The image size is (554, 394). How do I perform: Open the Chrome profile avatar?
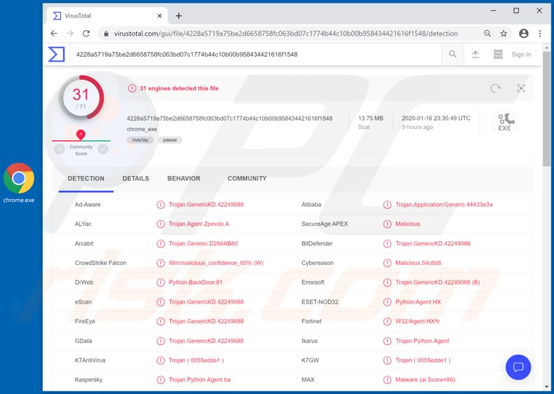click(524, 34)
